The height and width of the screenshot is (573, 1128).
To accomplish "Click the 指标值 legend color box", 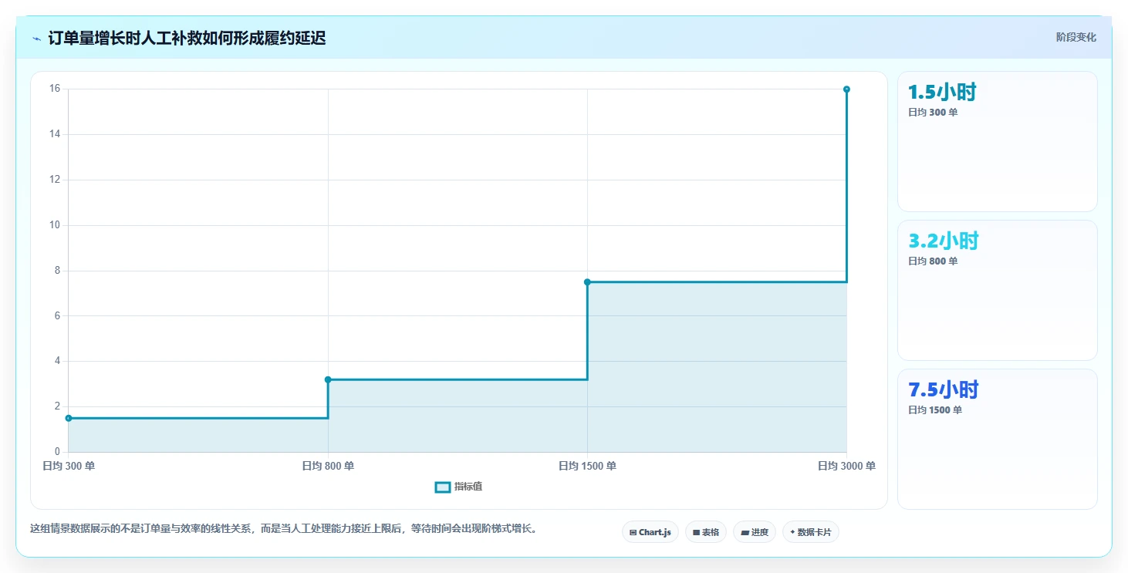I will pyautogui.click(x=443, y=487).
